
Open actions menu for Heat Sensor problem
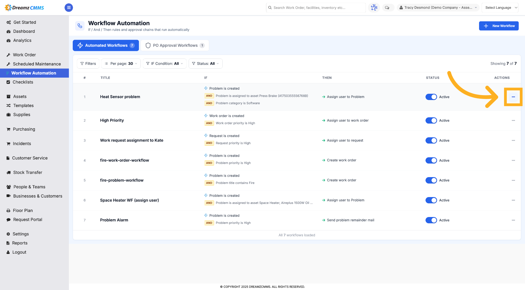pyautogui.click(x=513, y=97)
